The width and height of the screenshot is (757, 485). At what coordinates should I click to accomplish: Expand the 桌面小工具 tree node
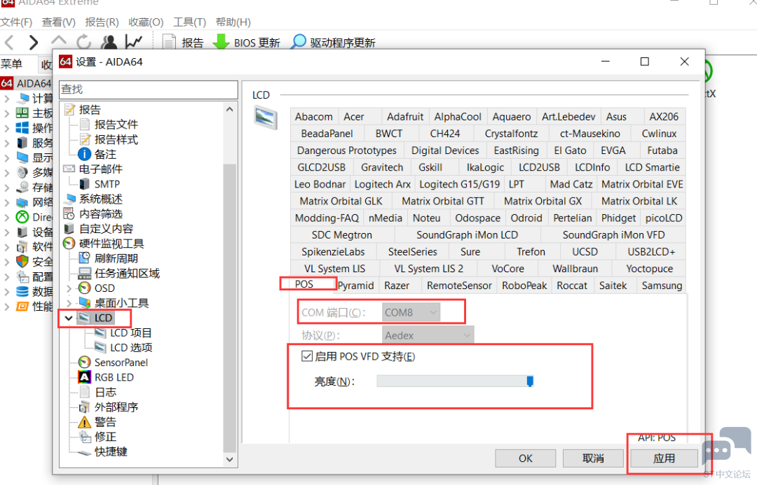[69, 303]
